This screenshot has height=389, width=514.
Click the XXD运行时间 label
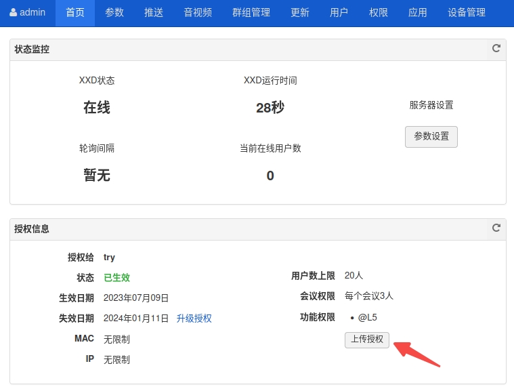point(270,81)
